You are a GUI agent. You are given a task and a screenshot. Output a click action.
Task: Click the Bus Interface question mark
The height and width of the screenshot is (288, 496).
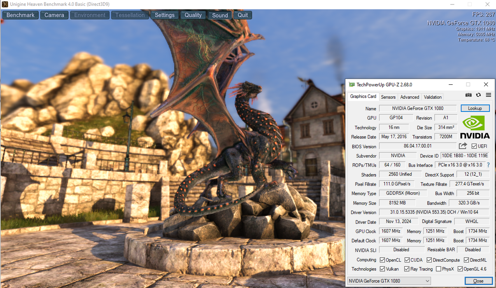[488, 165]
